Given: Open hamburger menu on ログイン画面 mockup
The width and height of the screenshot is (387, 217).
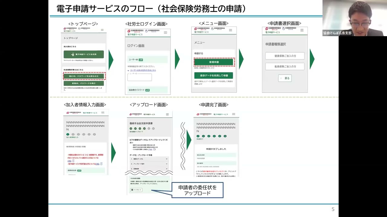Looking at the screenshot, I should pos(165,33).
